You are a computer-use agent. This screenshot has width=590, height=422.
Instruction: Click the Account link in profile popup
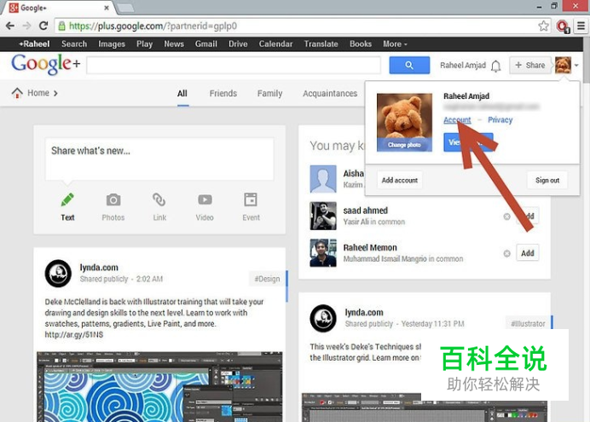pyautogui.click(x=457, y=120)
